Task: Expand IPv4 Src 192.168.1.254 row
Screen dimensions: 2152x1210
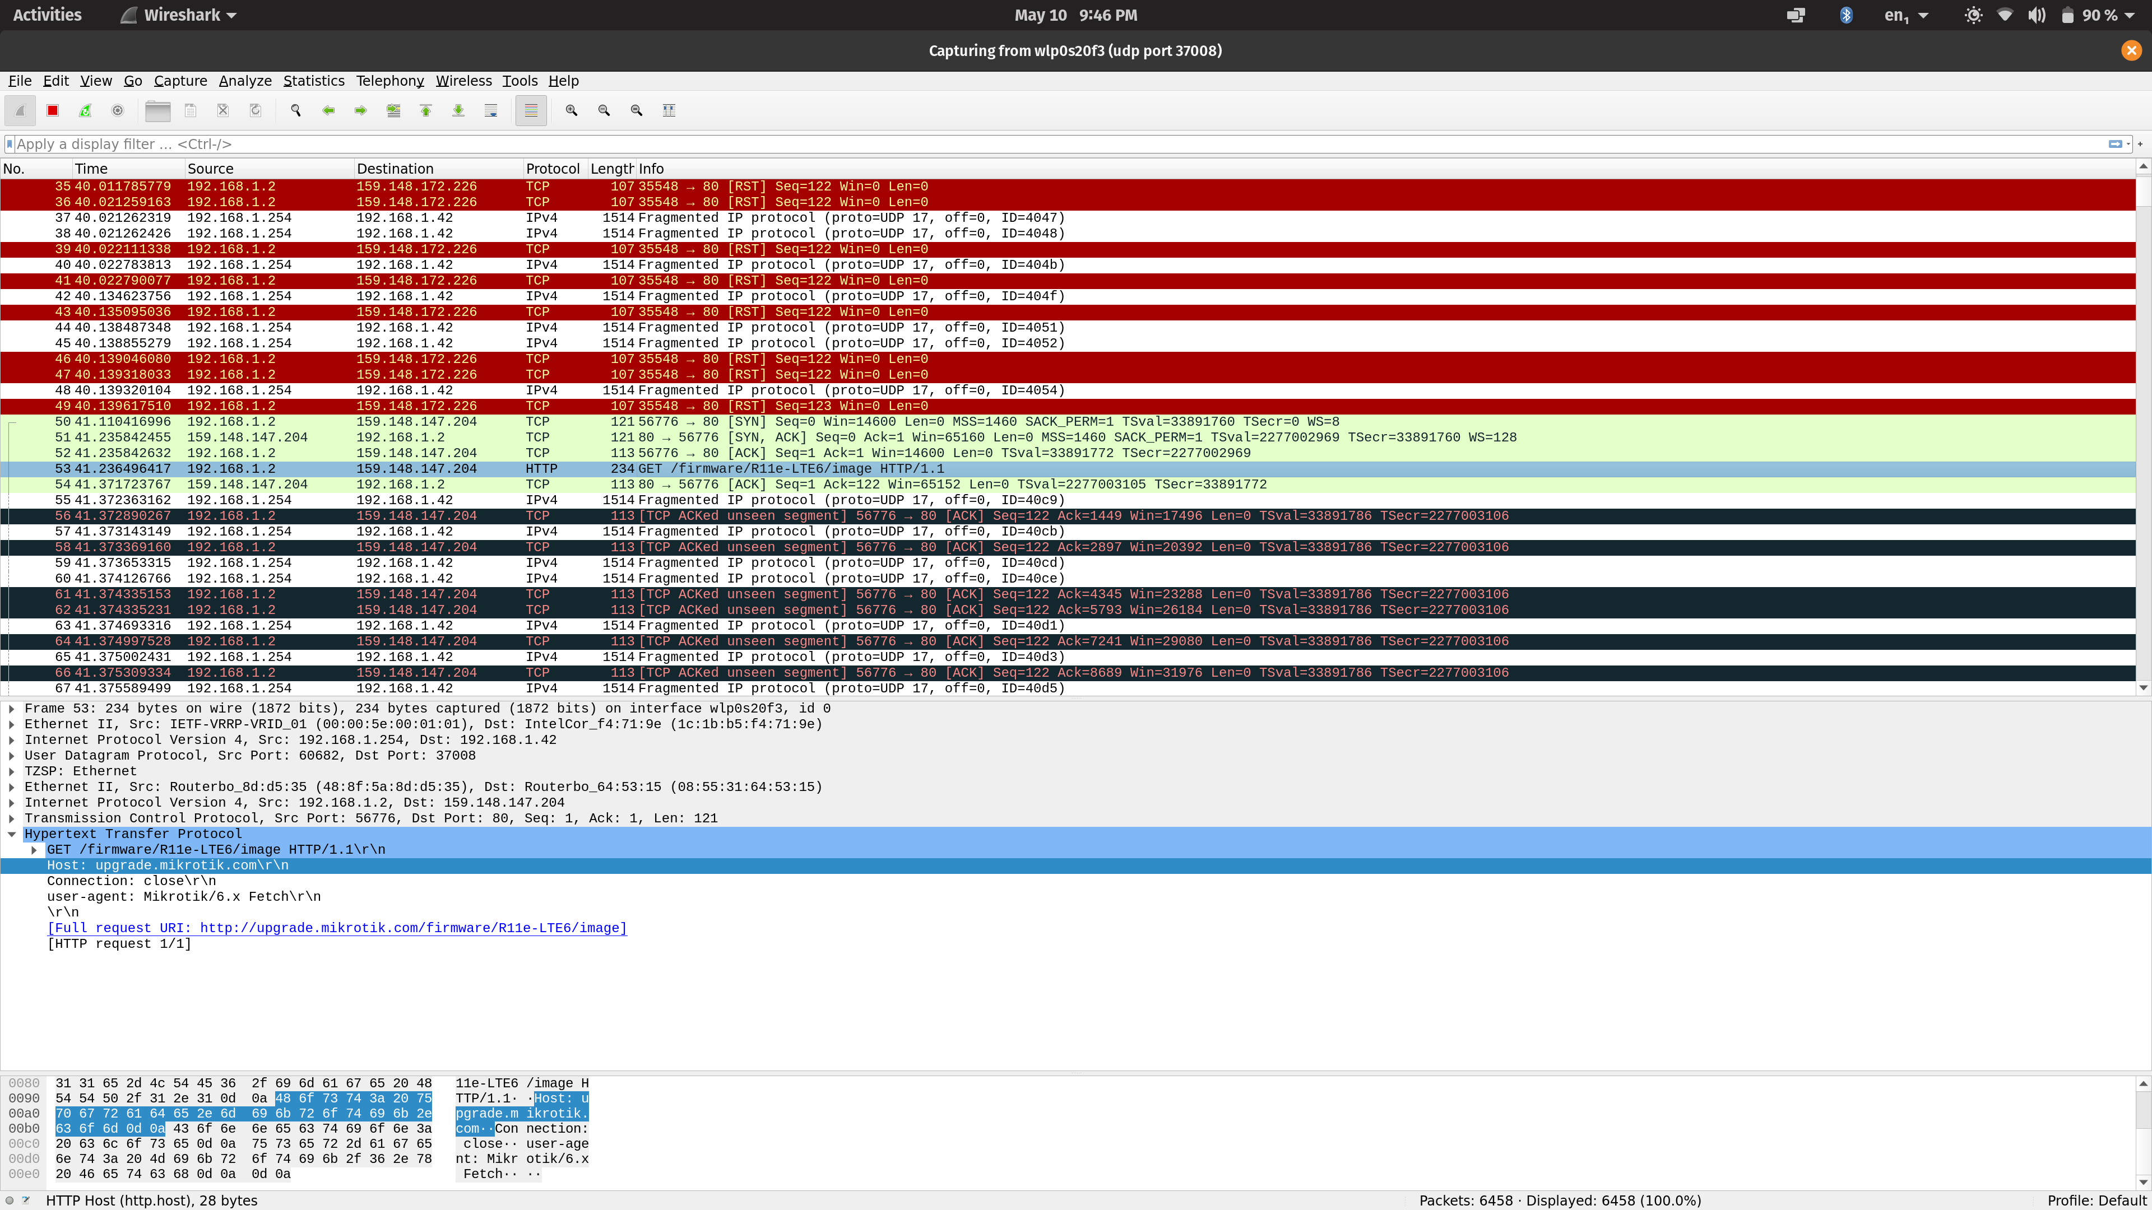Action: click(12, 740)
